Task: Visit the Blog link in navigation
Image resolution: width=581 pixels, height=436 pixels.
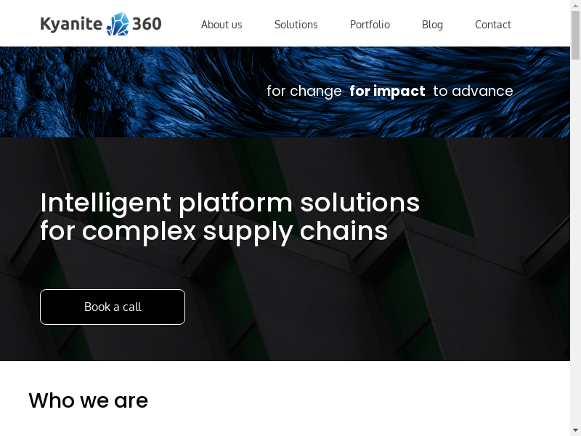Action: [432, 25]
